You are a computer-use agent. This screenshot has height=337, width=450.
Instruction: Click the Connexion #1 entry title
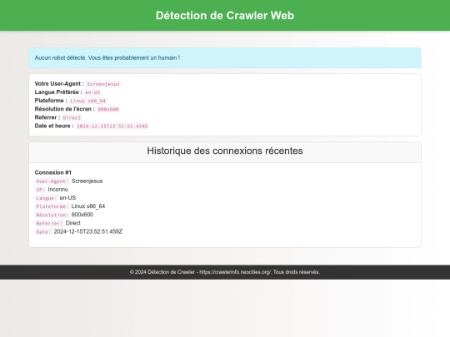point(53,172)
